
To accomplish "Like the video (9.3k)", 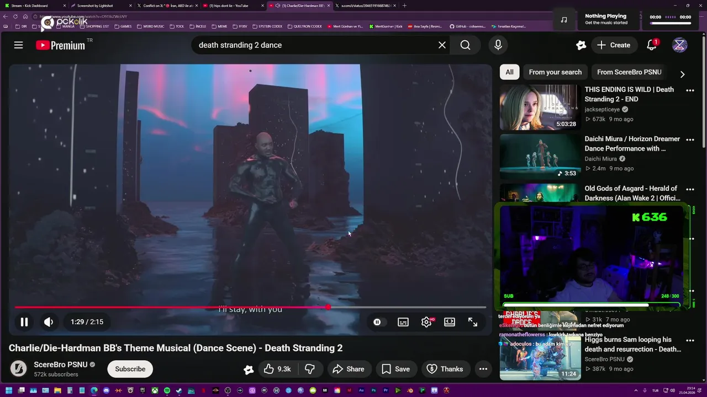I will coord(277,369).
